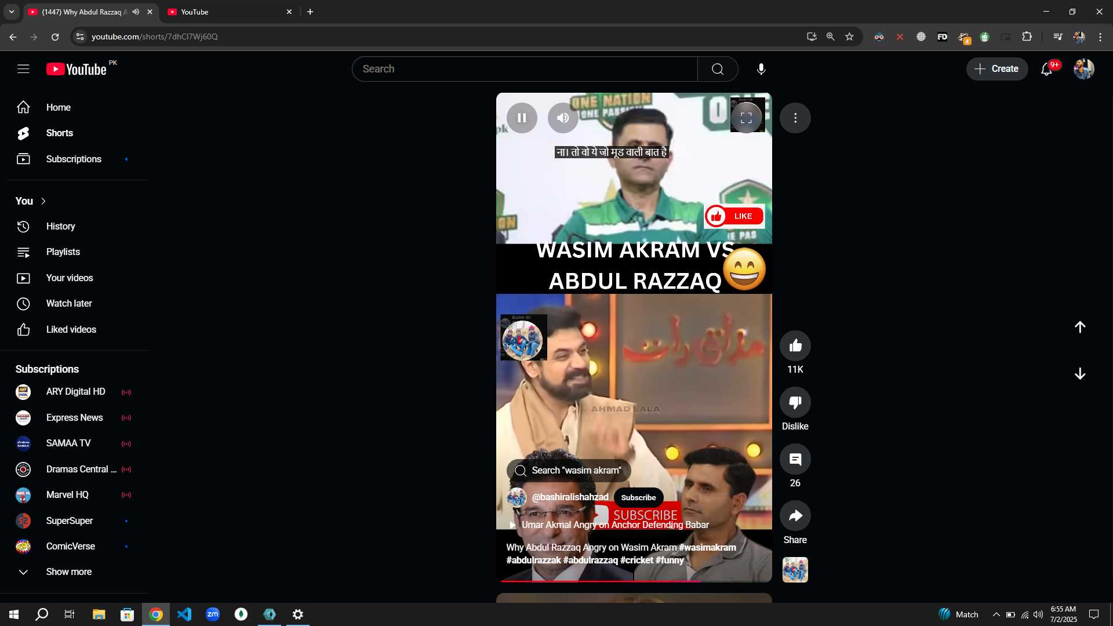Open ComicVerse channel
Image resolution: width=1113 pixels, height=626 pixels.
74,547
